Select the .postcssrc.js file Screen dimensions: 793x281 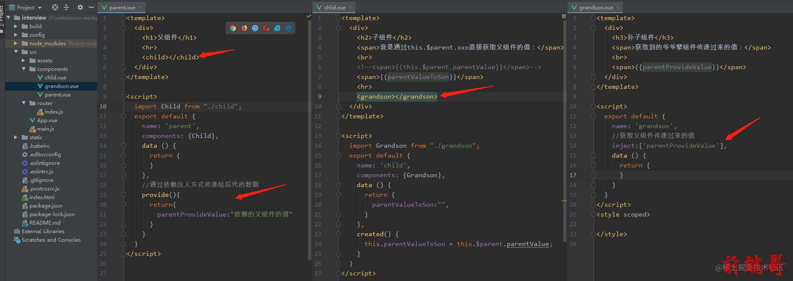[x=44, y=188]
